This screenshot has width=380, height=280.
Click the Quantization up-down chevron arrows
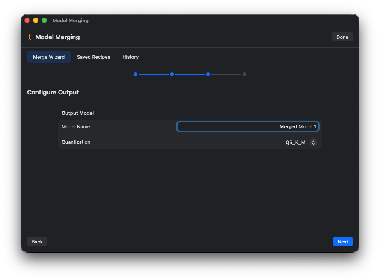(314, 143)
